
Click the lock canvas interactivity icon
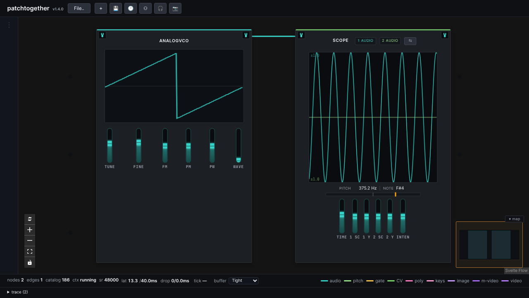(x=30, y=262)
